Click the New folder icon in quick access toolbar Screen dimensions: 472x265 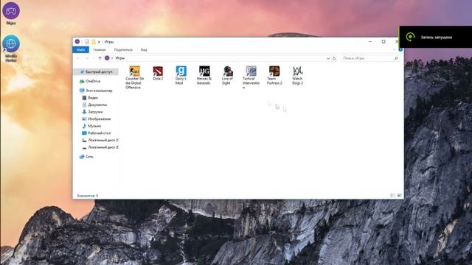[x=94, y=42]
